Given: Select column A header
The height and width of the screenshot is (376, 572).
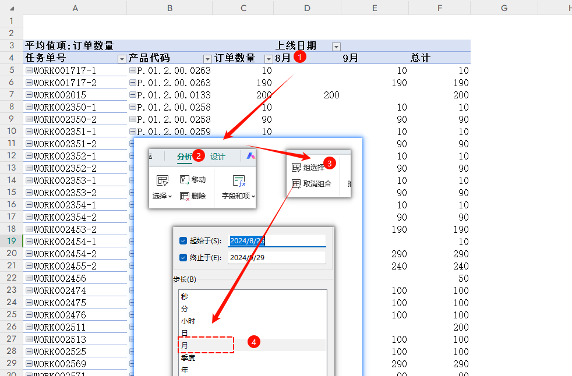Looking at the screenshot, I should pyautogui.click(x=75, y=8).
